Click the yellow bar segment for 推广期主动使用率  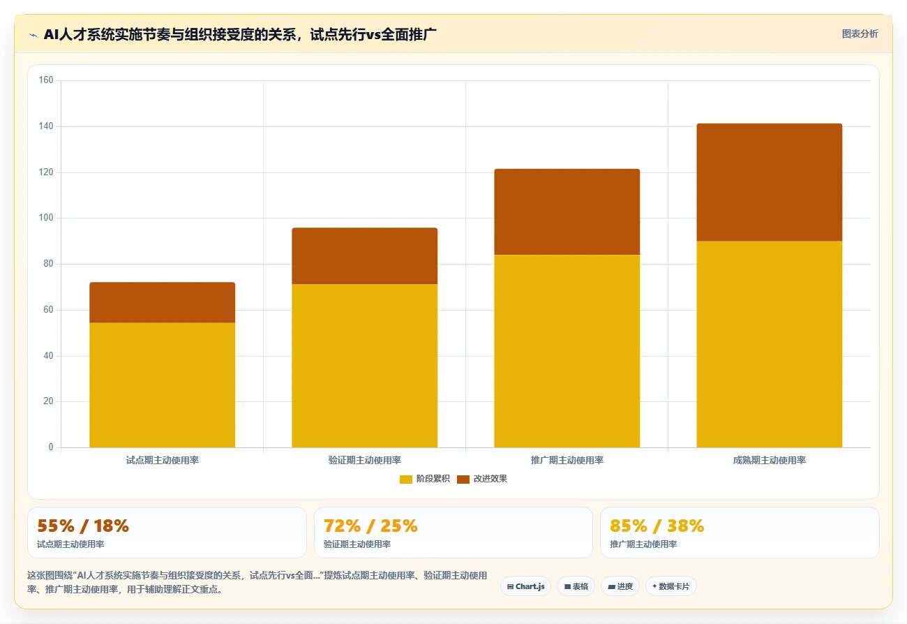click(567, 351)
